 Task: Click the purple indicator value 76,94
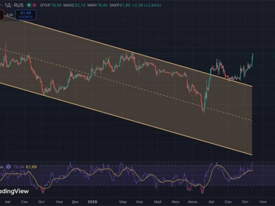[x=19, y=167]
